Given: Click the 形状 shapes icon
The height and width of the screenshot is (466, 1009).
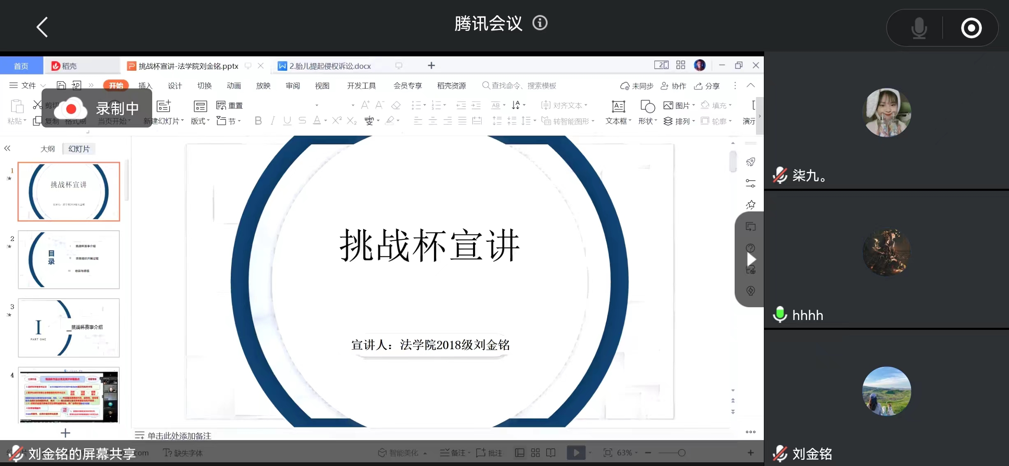Looking at the screenshot, I should pyautogui.click(x=647, y=107).
